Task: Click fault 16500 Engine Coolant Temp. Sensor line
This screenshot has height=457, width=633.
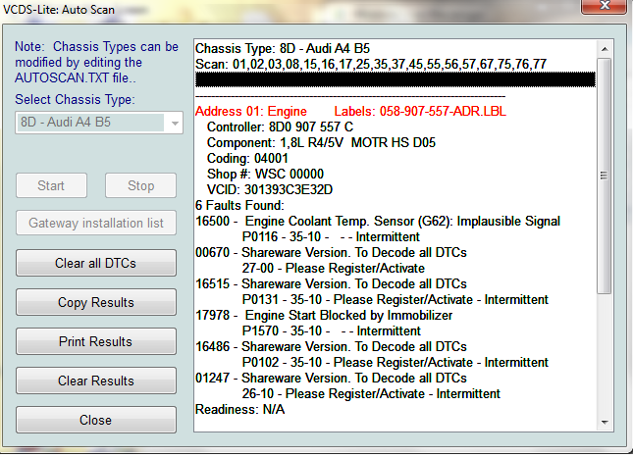Action: point(378,222)
